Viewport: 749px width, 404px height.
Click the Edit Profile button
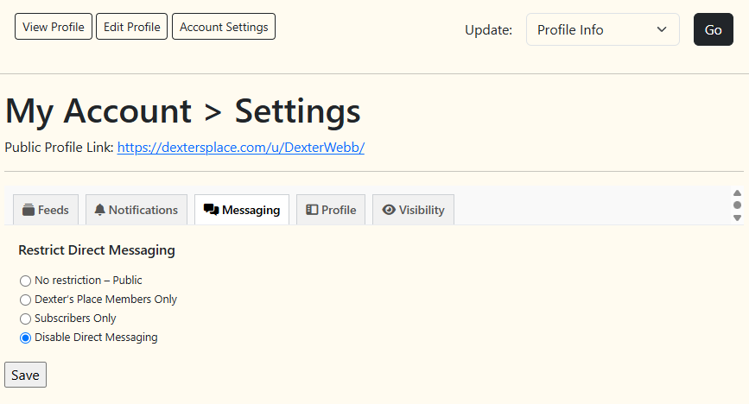pos(132,27)
